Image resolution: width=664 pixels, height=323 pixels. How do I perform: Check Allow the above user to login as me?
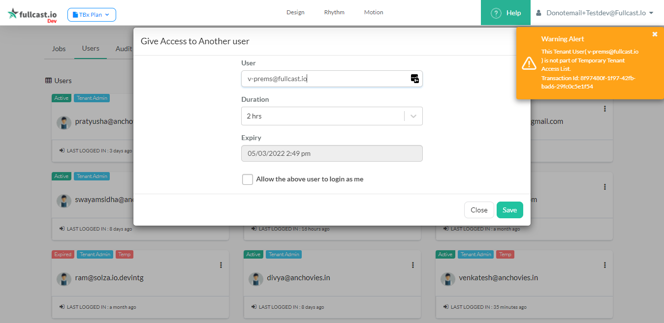(x=248, y=179)
